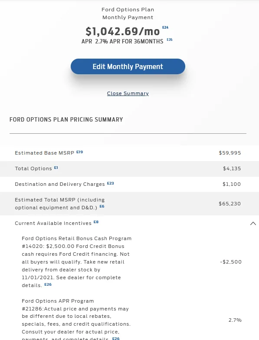Select the $1,042.69/mo payment amount
This screenshot has height=340, width=259.
pos(123,32)
